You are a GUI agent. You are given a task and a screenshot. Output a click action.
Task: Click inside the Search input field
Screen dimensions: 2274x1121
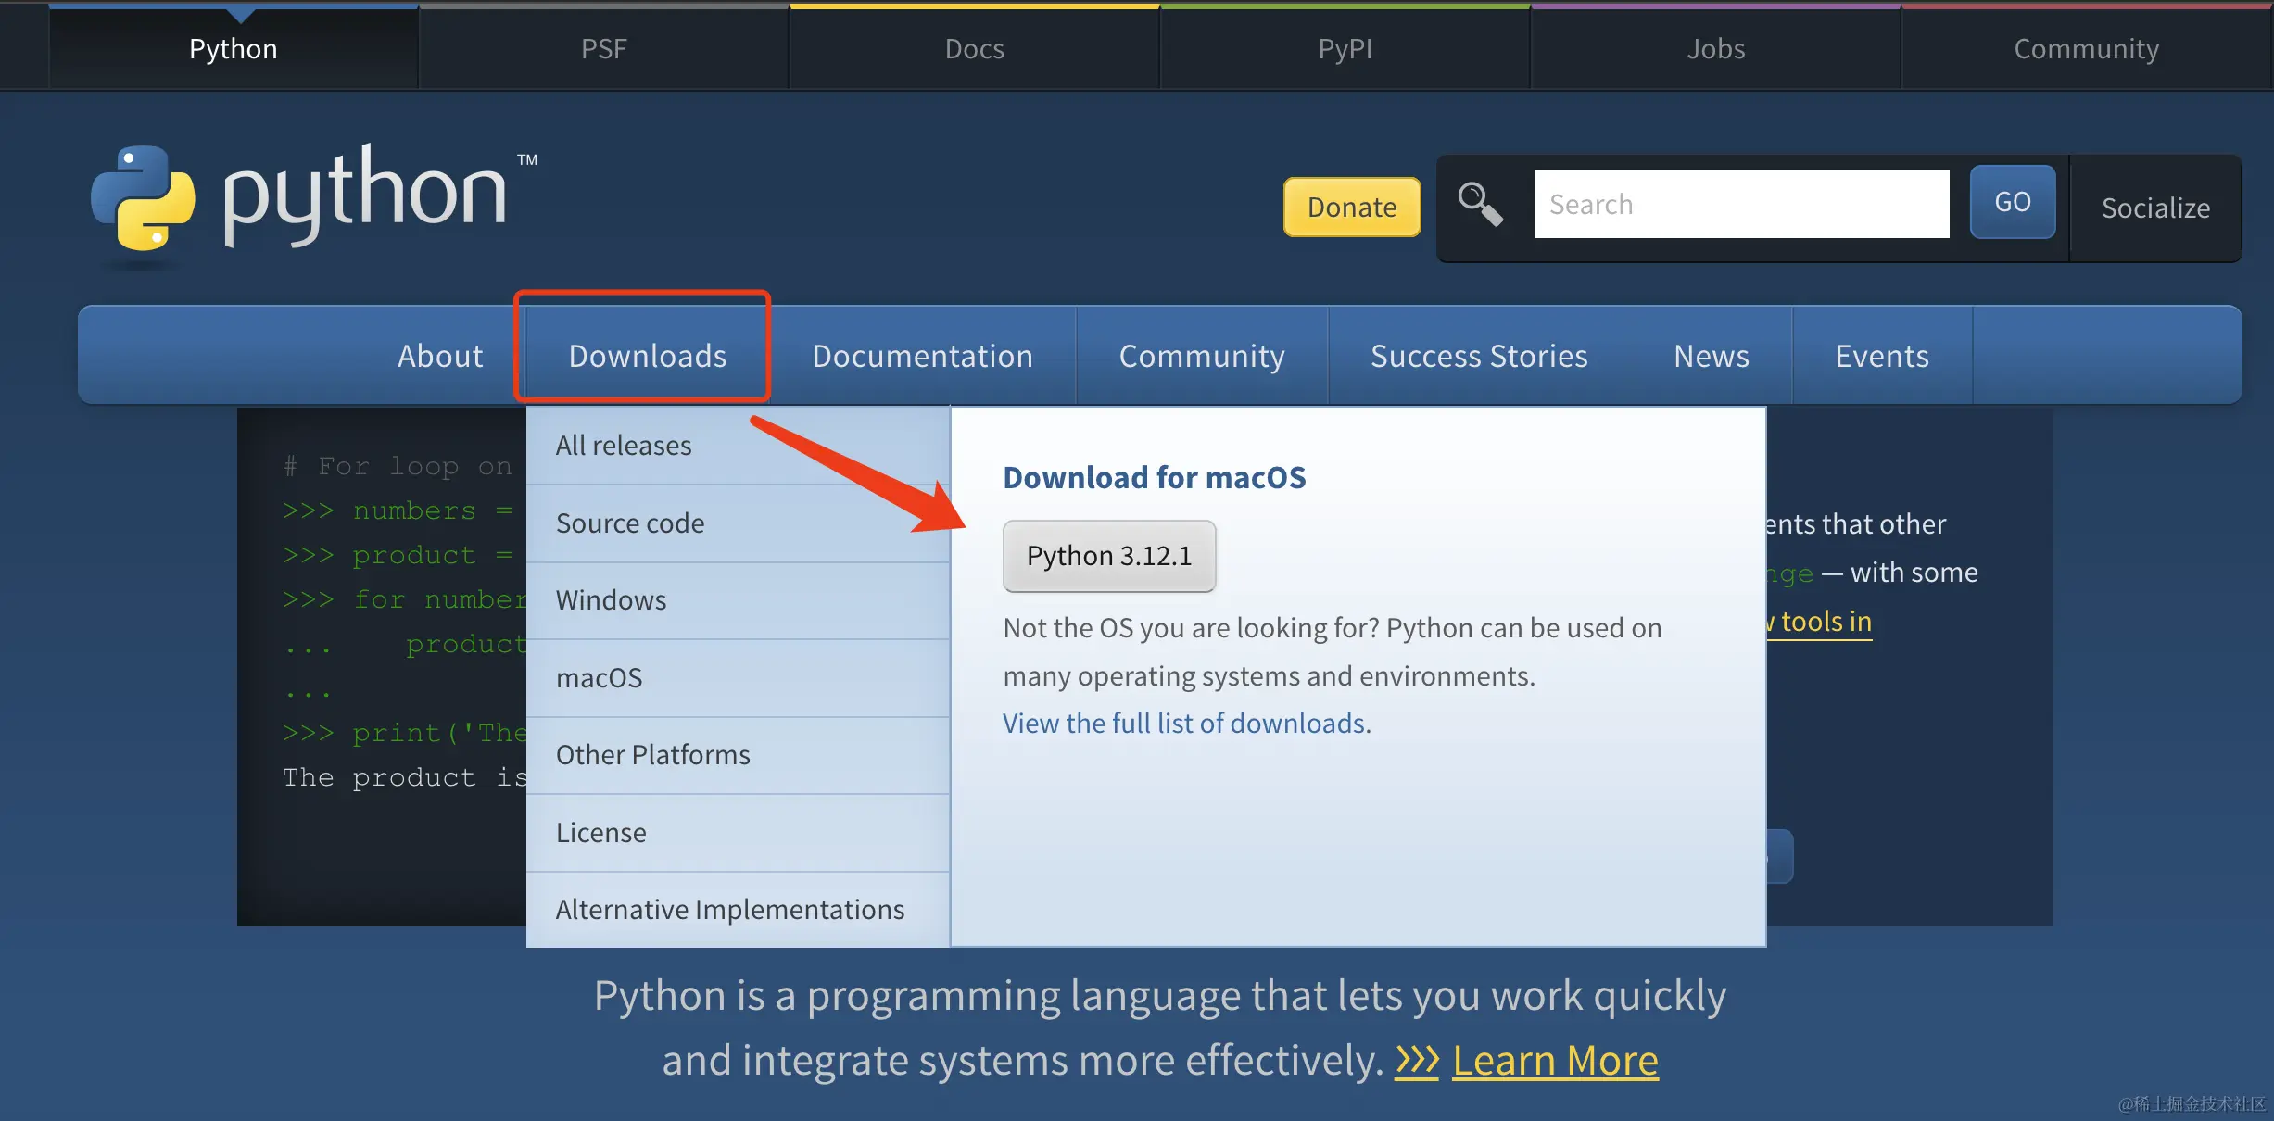click(1741, 203)
